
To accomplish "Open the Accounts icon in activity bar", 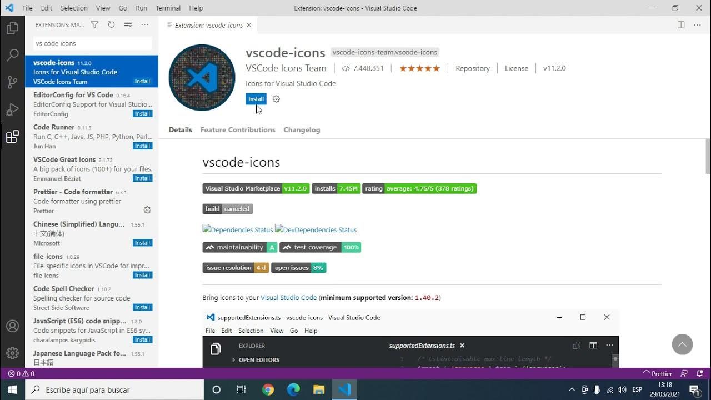I will pos(12,326).
